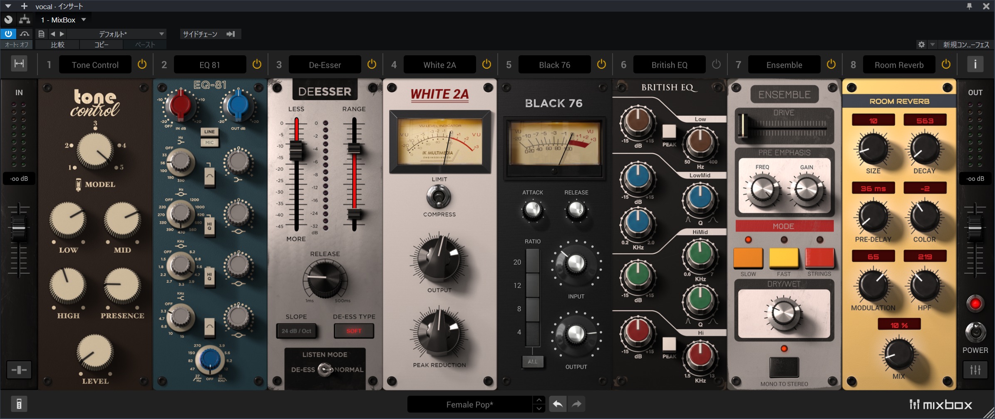Open slot 8 Room Reverb selector

pyautogui.click(x=899, y=65)
